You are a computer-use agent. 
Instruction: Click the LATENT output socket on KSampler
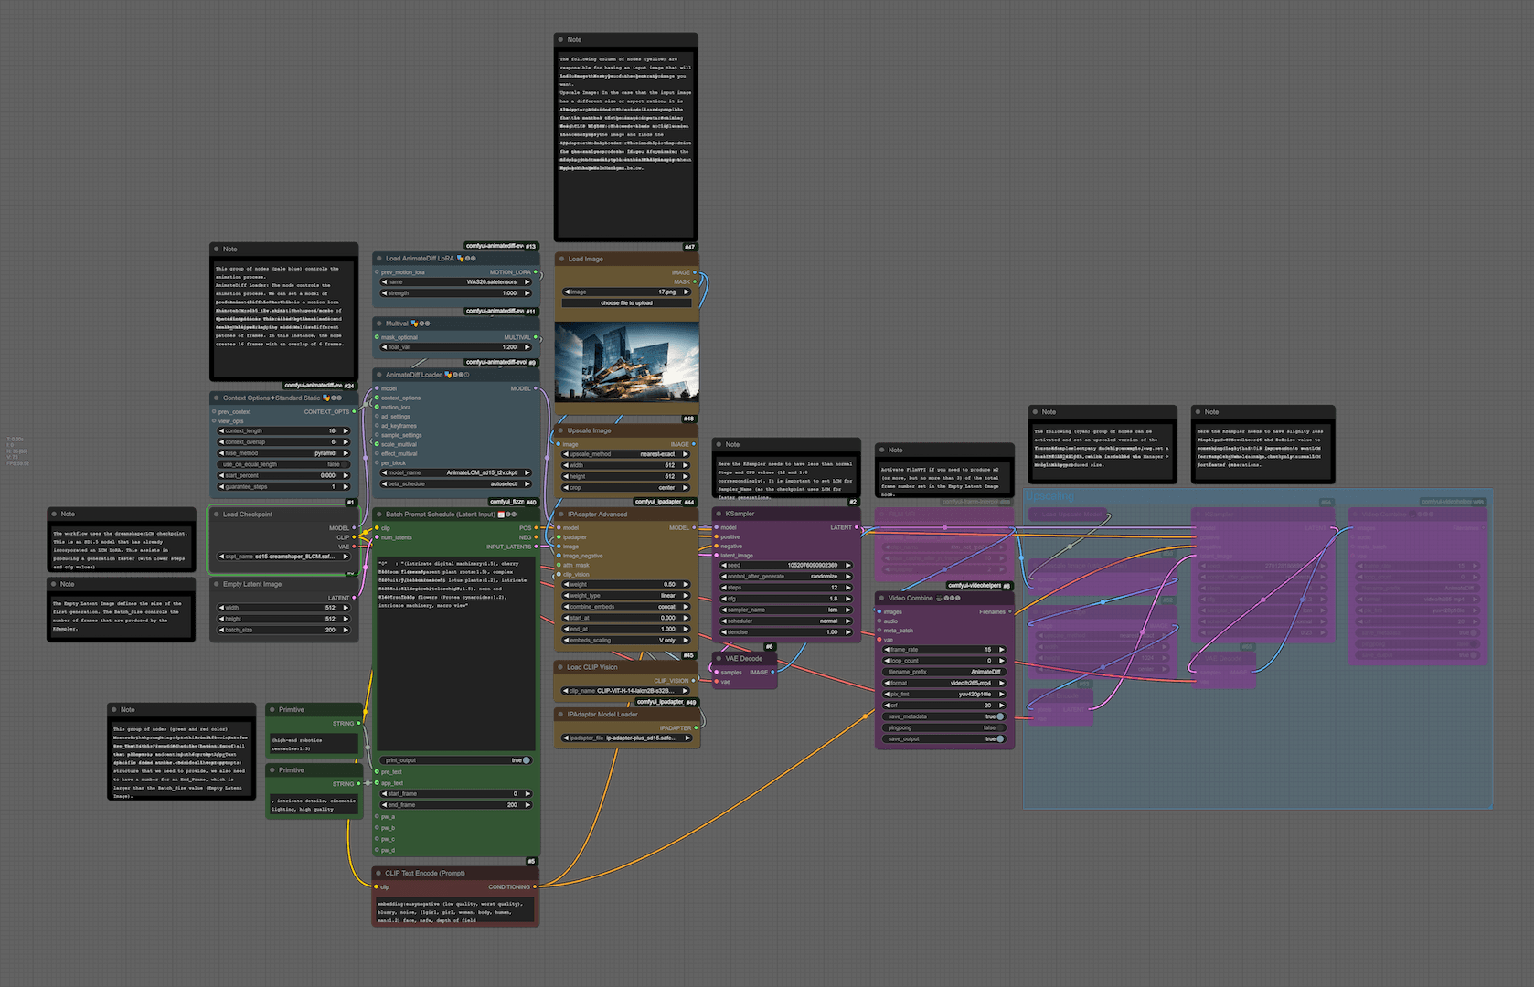point(857,527)
